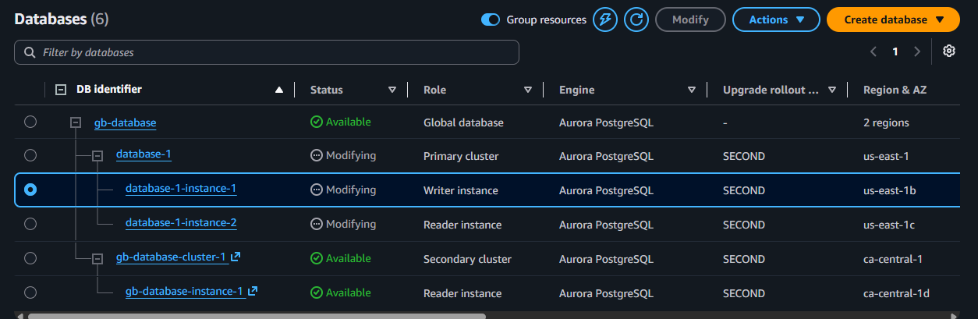Click the lightning bolt icon button
Viewport: 978px width, 319px height.
point(605,19)
